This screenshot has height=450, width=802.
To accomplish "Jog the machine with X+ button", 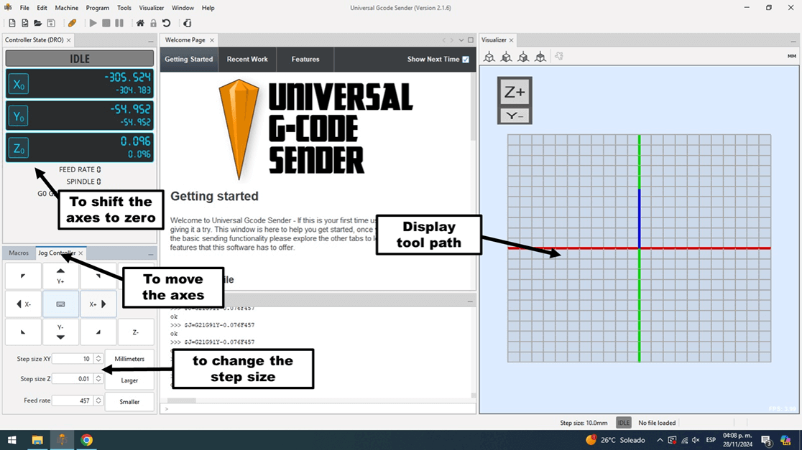I will [x=98, y=304].
